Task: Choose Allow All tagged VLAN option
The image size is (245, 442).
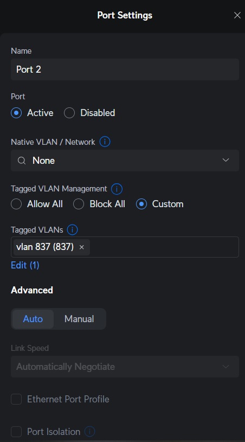Action: 16,204
